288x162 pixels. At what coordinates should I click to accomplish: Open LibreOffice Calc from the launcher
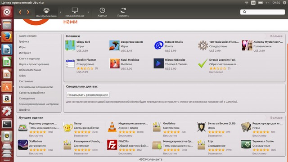(x=7, y=62)
